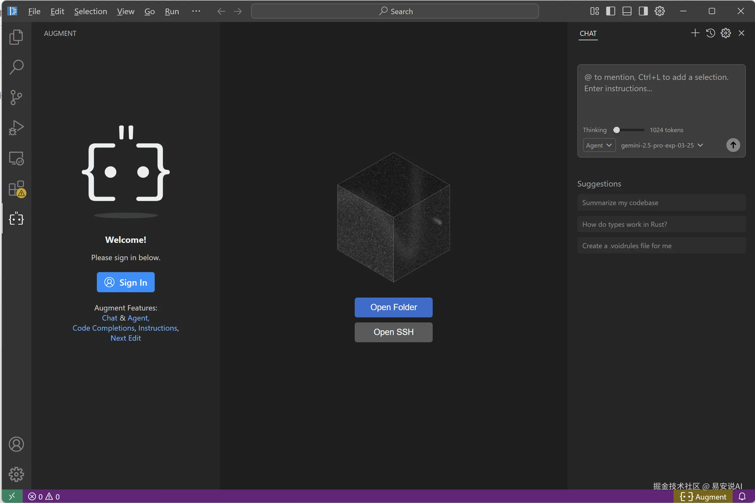Open the Extensions view with warning badge
Screen dimensions: 755x503
tap(16, 189)
